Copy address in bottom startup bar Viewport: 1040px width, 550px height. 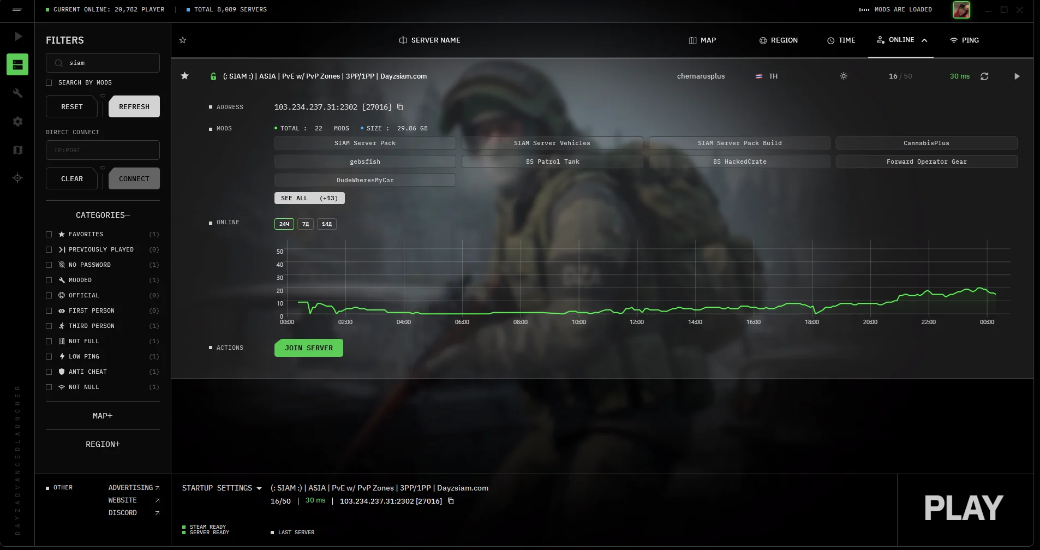[x=451, y=501]
